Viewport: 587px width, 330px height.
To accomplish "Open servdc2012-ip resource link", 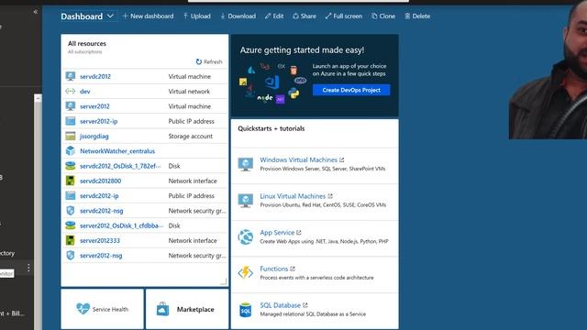I will (99, 195).
